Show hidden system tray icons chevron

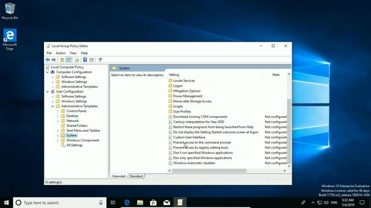[x=313, y=203]
